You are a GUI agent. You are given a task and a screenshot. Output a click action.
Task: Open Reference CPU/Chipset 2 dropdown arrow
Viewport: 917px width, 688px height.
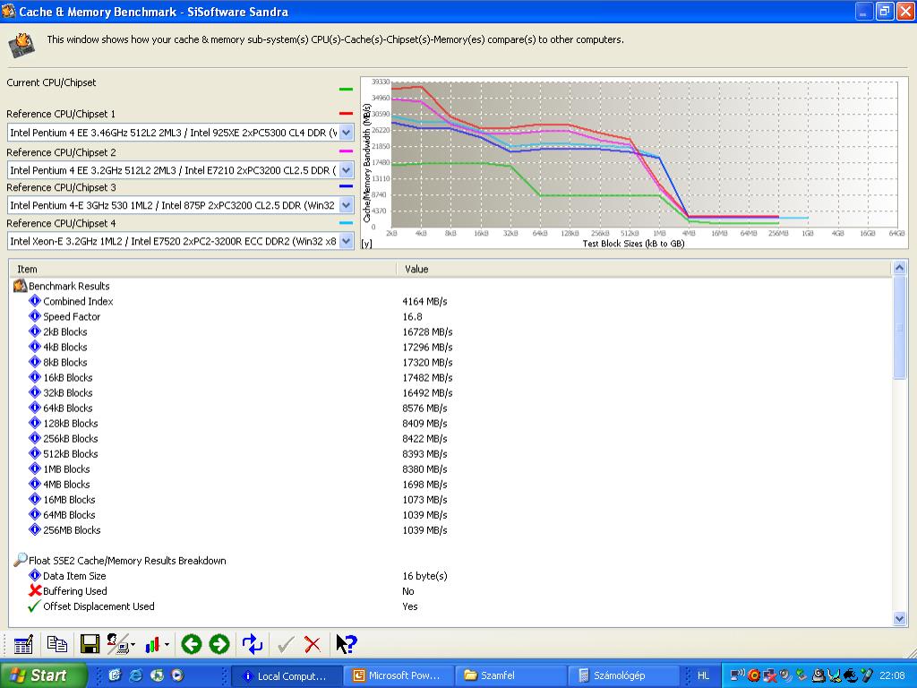(x=347, y=170)
